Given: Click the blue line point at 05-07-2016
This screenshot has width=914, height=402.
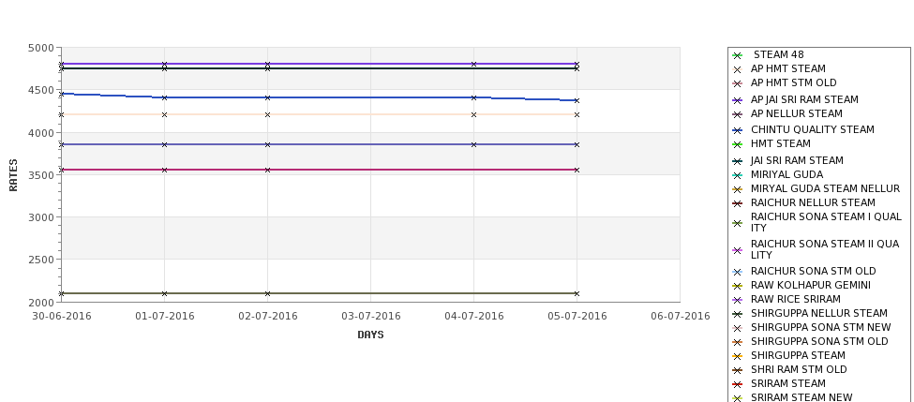Looking at the screenshot, I should [x=577, y=101].
